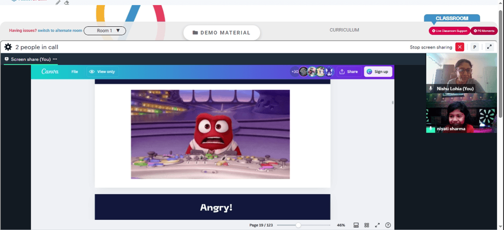Select the Angry! slide heading
504x230 pixels.
(216, 207)
